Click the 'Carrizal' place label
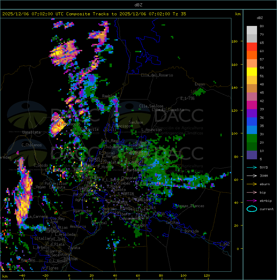 [99, 223]
